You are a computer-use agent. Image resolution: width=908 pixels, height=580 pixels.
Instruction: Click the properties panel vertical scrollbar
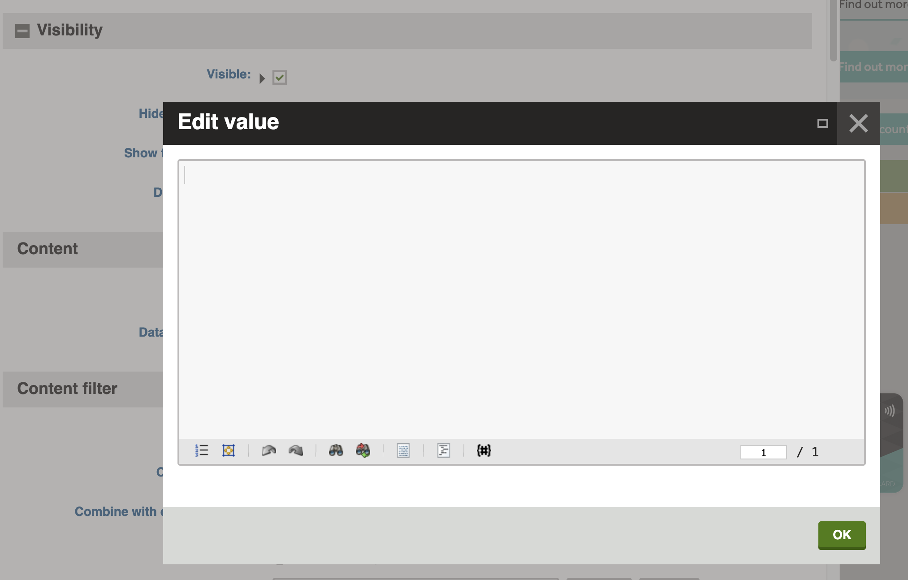pyautogui.click(x=833, y=30)
